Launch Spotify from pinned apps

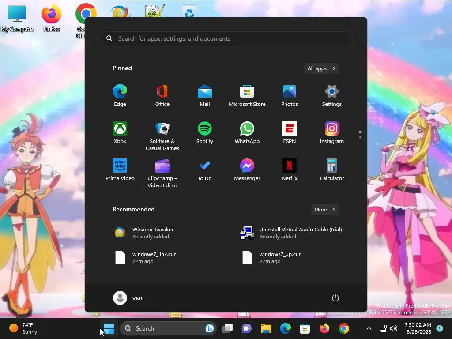pos(205,133)
